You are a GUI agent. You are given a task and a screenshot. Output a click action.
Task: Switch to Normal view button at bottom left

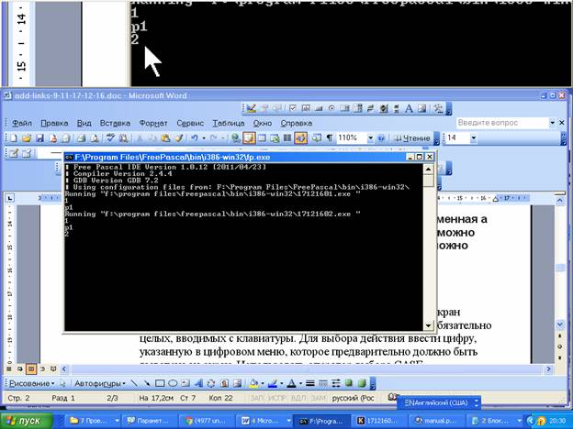point(9,369)
